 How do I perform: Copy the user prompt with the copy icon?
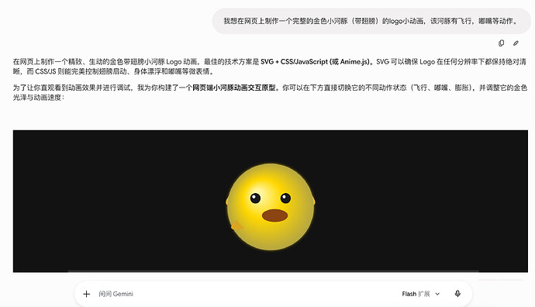click(501, 43)
